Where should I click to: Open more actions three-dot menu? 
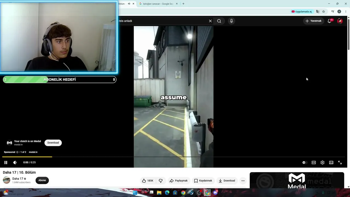coord(243,181)
